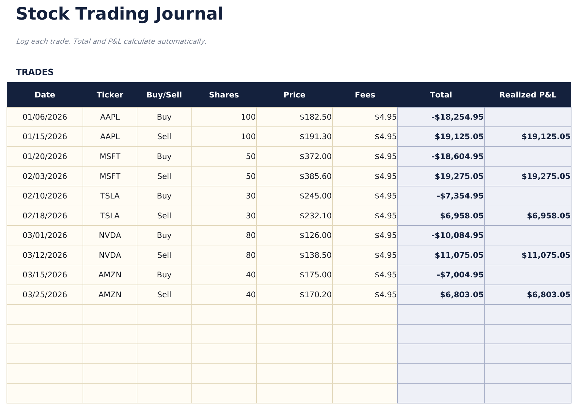The image size is (578, 410).
Task: Select the AMZN ticker cell on 03/25/2026
Action: coord(110,295)
